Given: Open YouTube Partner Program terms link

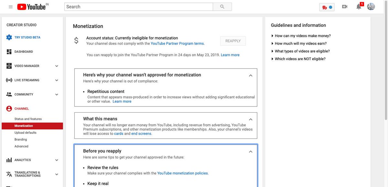Looking at the screenshot, I should (178, 43).
